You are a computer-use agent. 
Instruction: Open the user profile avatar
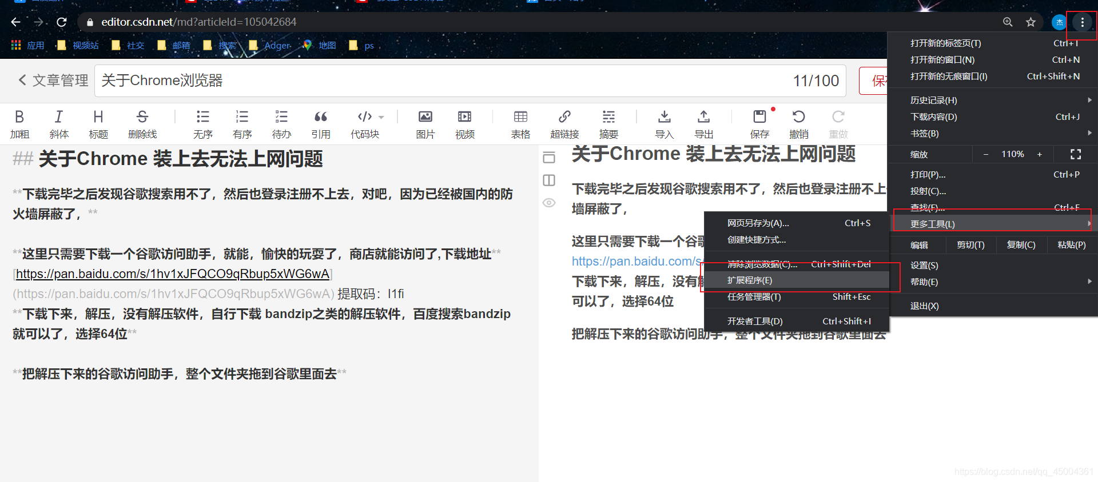click(1059, 22)
